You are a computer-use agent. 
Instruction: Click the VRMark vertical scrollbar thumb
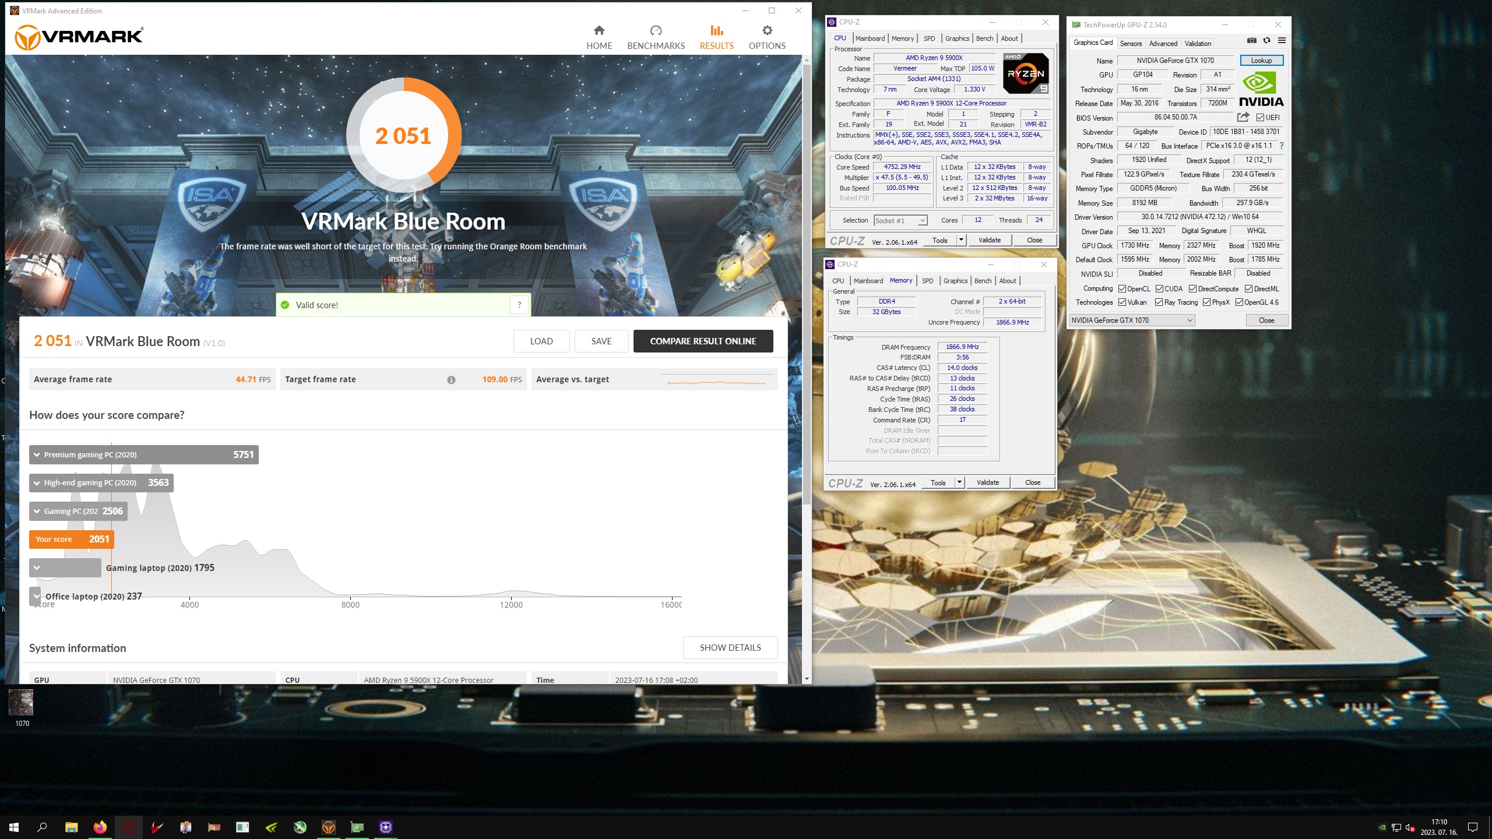pos(807,284)
